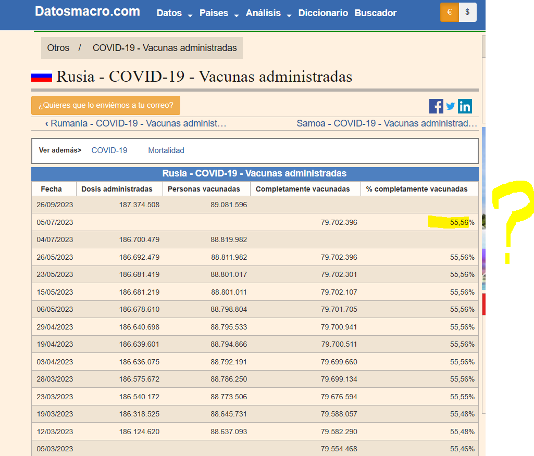
Task: Select vaccinated value 88.801.011
Action: [229, 292]
